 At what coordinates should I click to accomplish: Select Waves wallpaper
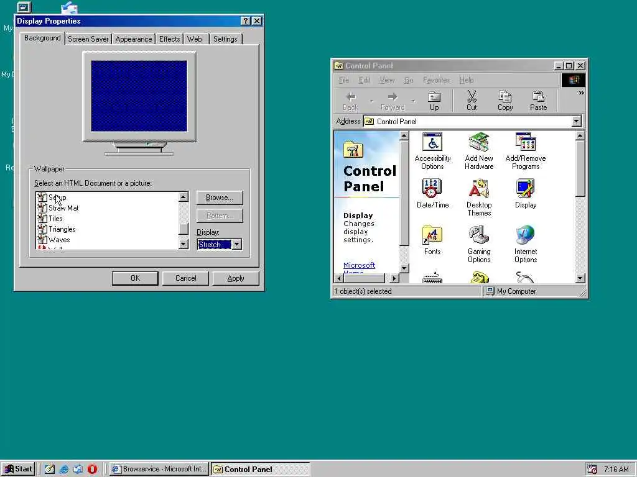coord(59,240)
